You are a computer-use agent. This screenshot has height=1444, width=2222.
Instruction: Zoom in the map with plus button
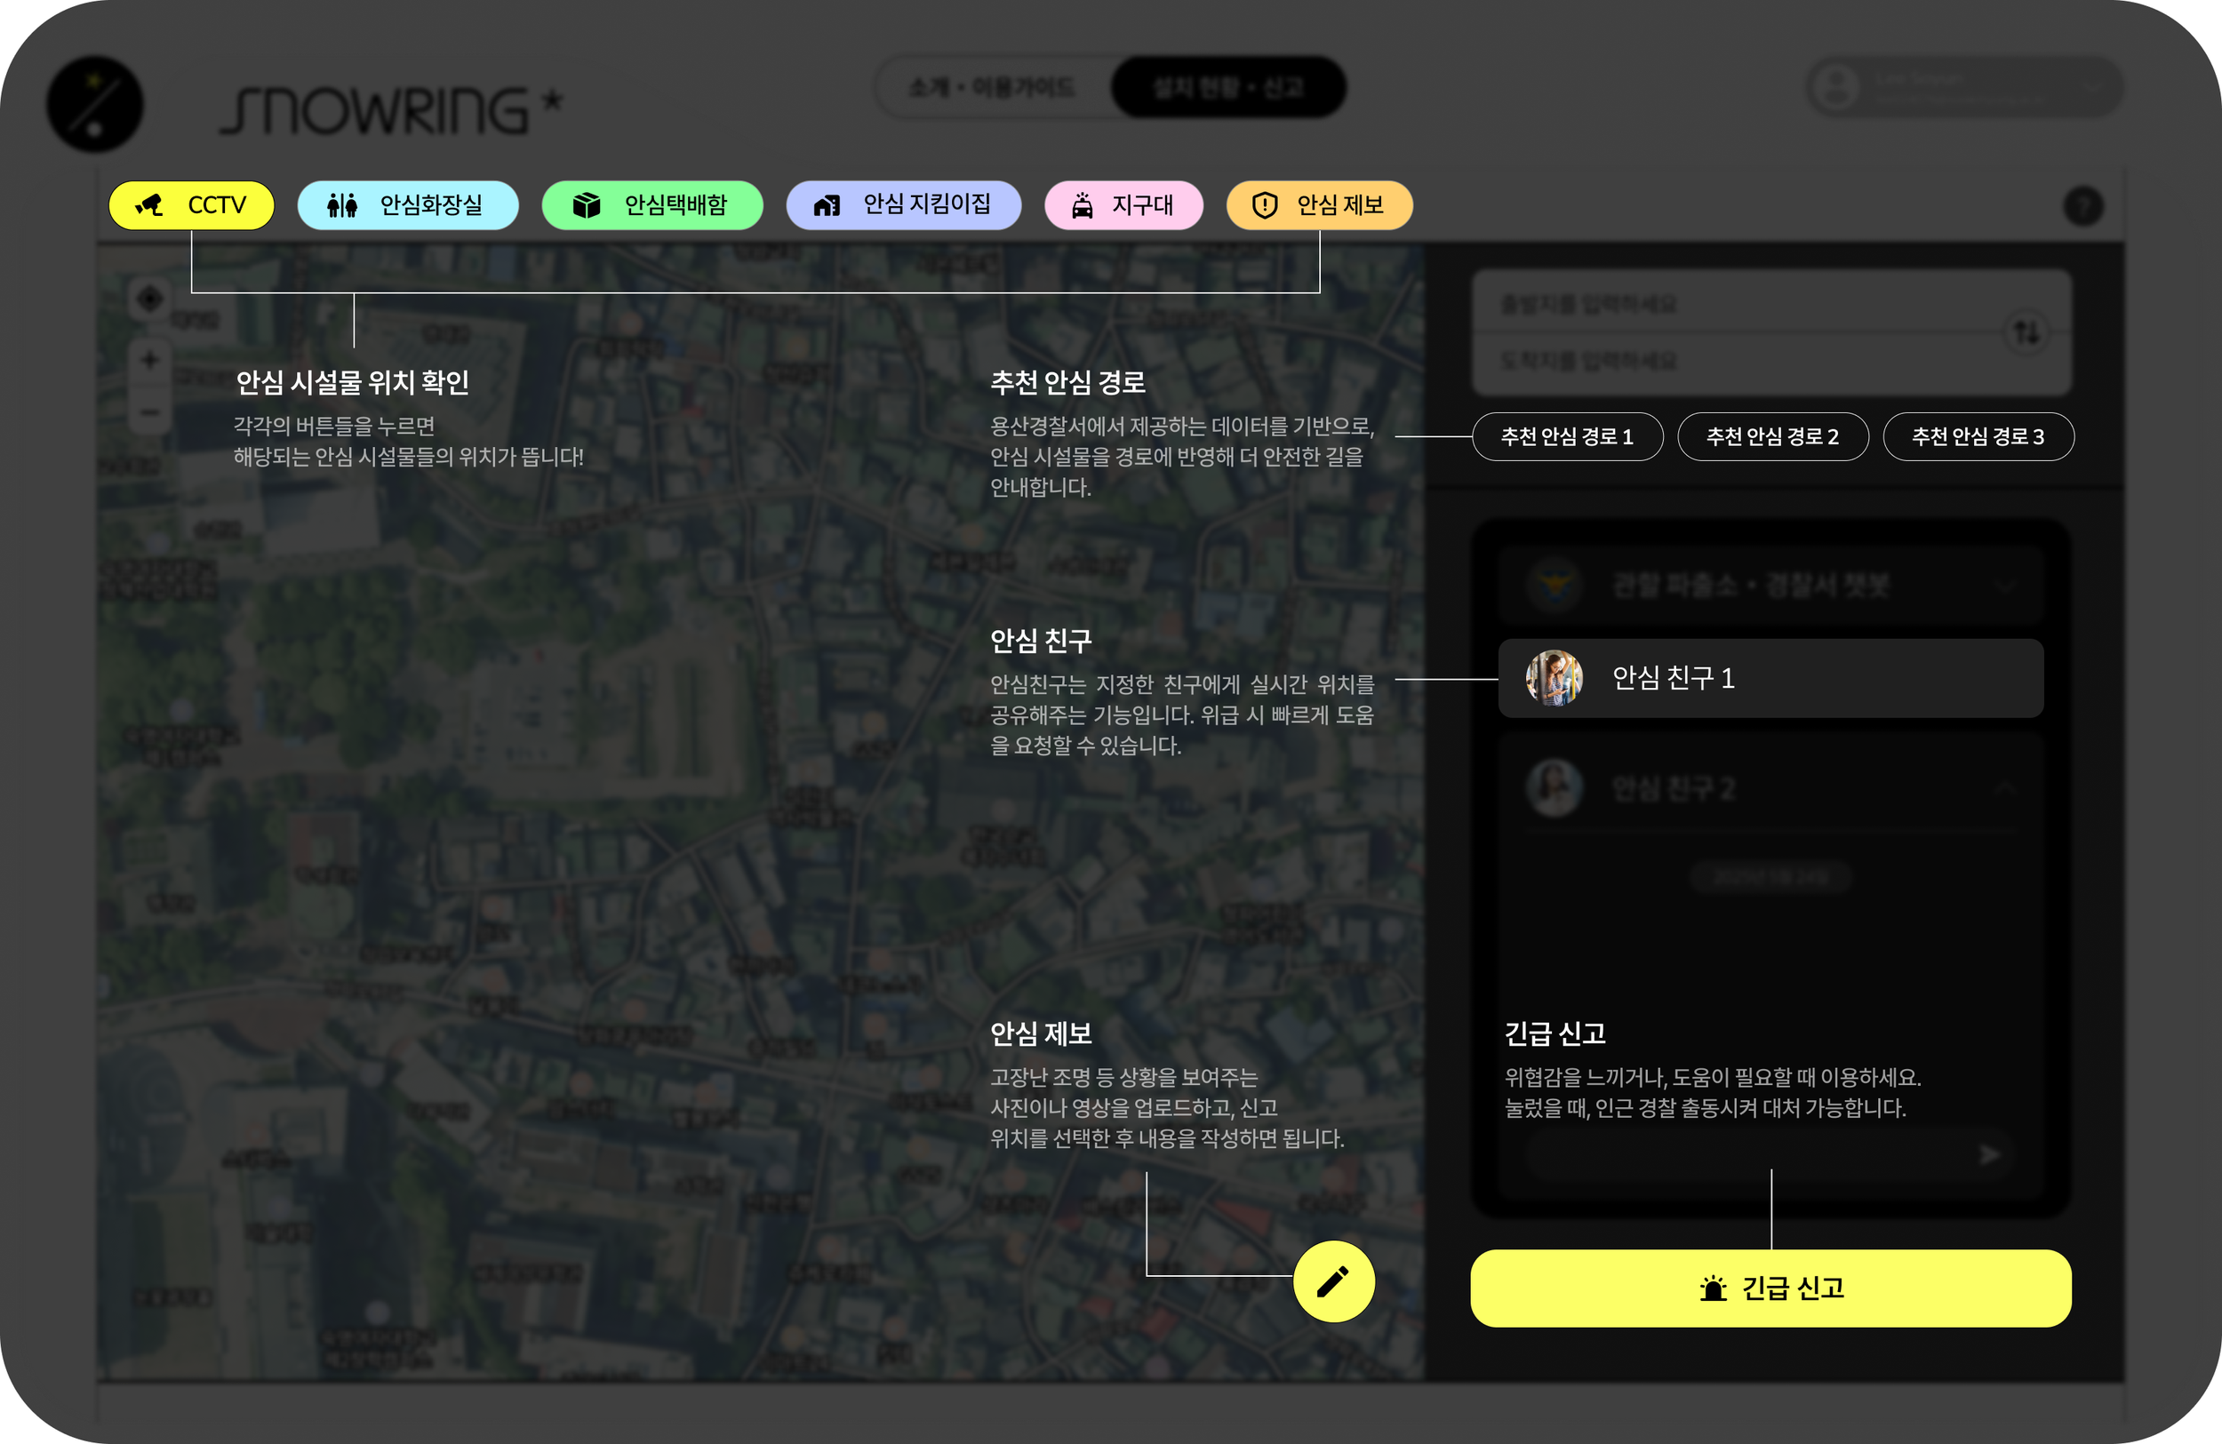(149, 359)
